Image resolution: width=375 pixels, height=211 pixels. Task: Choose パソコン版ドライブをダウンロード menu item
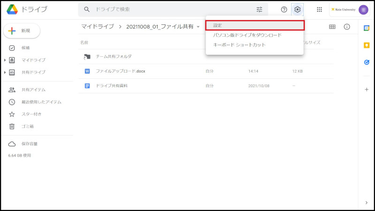coord(247,35)
